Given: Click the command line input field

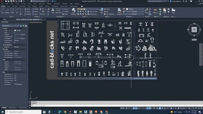Looking at the screenshot, I should pos(116,105).
